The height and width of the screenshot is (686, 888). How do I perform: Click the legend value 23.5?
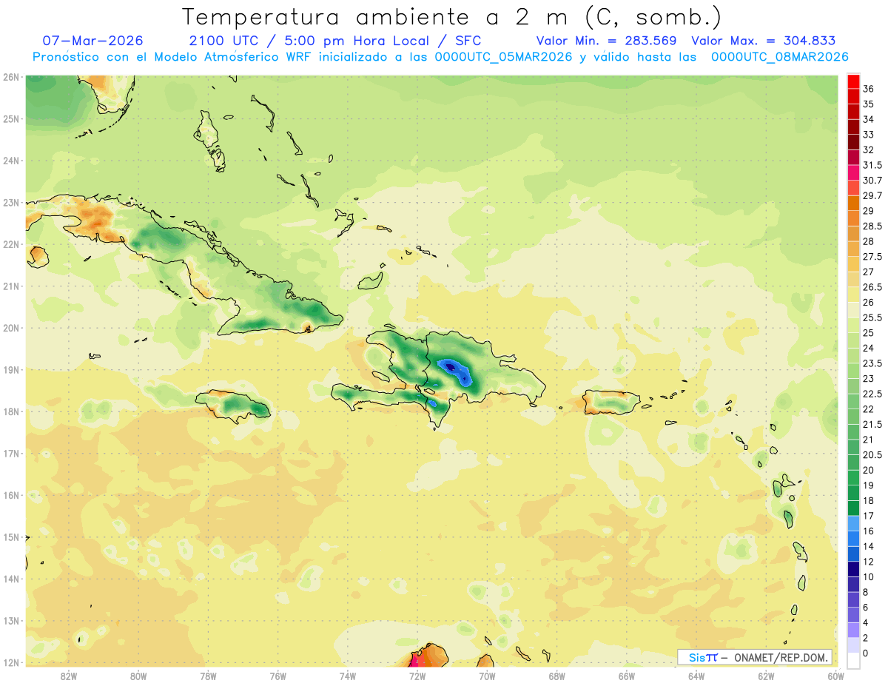click(x=872, y=363)
